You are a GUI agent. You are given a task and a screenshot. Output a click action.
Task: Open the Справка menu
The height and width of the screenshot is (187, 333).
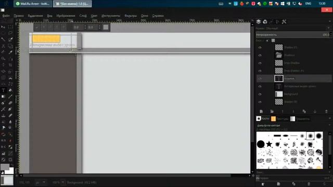158,16
